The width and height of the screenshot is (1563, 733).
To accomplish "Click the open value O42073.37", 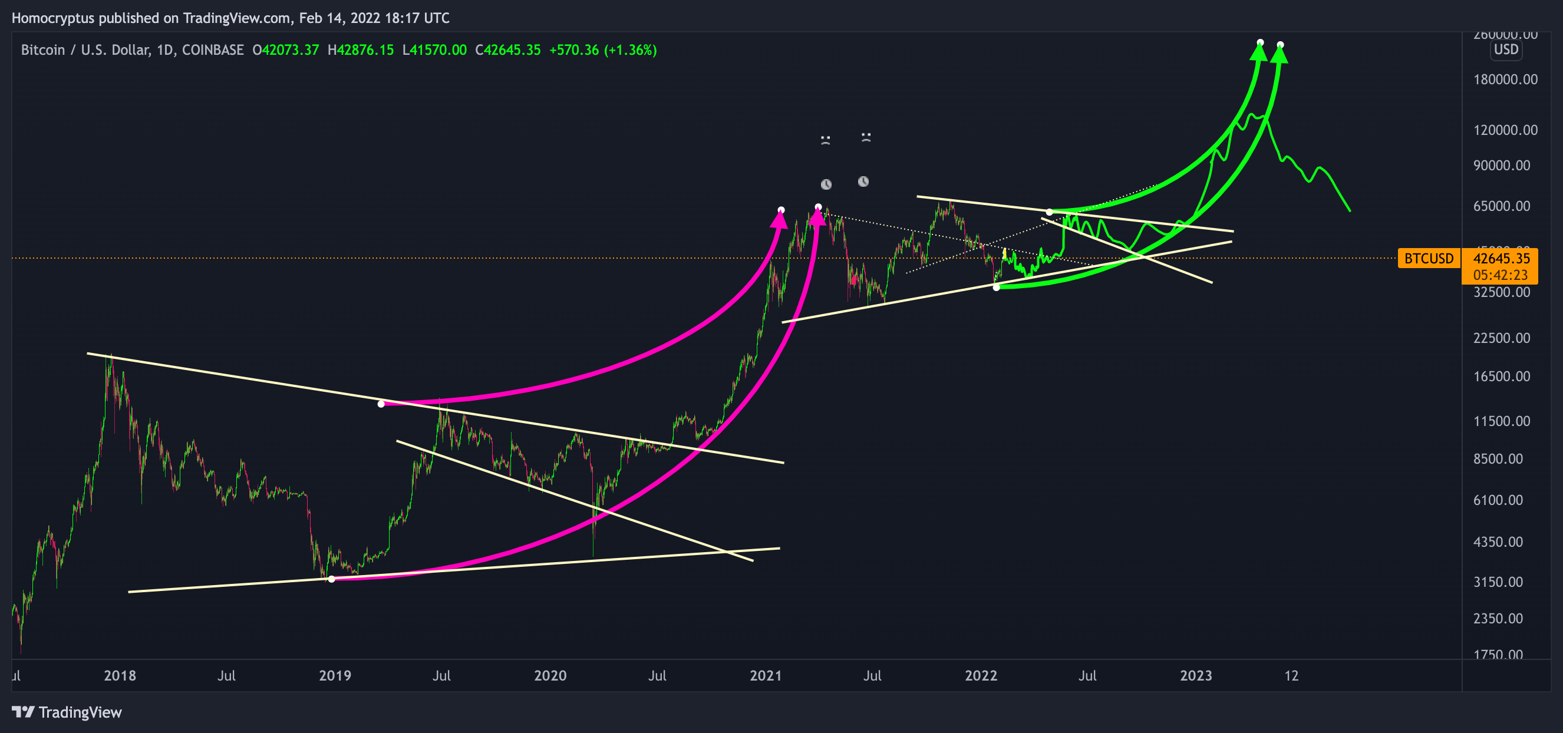I will point(286,49).
